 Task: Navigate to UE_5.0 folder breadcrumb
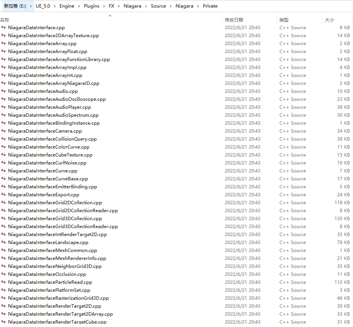[x=43, y=6]
